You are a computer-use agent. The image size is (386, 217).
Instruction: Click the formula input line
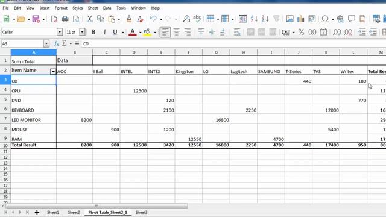pyautogui.click(x=233, y=44)
